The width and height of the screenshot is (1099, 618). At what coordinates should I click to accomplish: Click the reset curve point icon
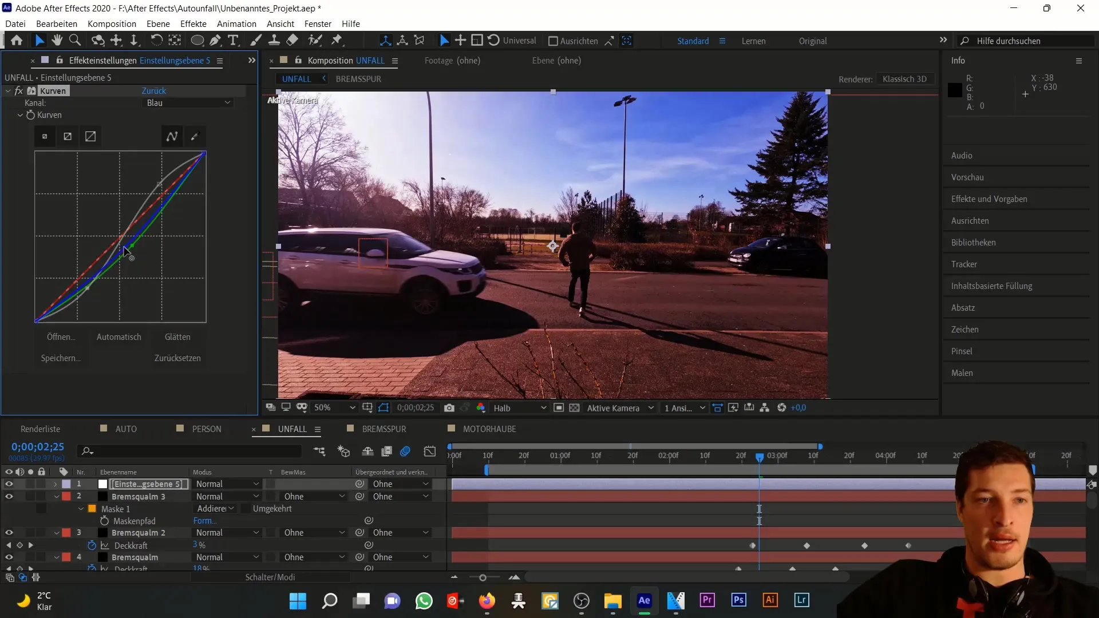pos(44,137)
